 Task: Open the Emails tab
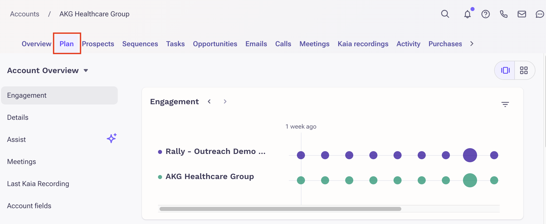point(256,44)
